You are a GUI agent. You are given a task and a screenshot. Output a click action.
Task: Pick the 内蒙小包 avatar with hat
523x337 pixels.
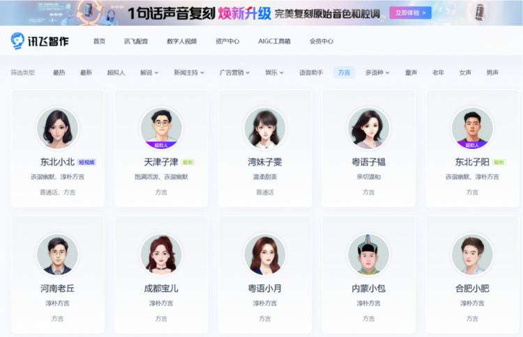point(368,254)
